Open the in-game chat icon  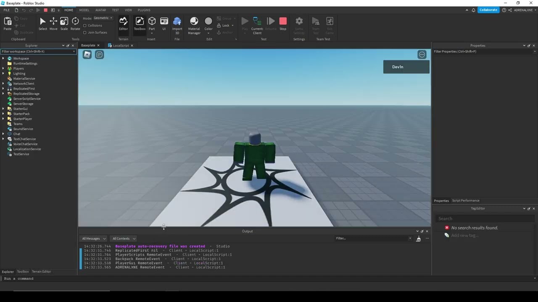pyautogui.click(x=99, y=55)
